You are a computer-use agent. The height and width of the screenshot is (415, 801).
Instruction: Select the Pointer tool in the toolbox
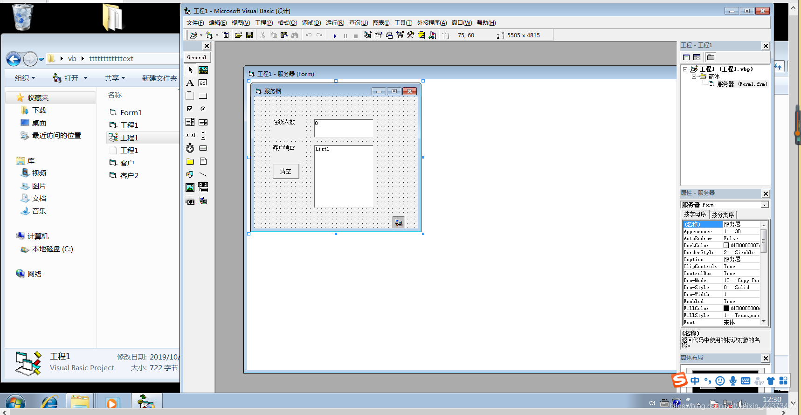coord(190,70)
